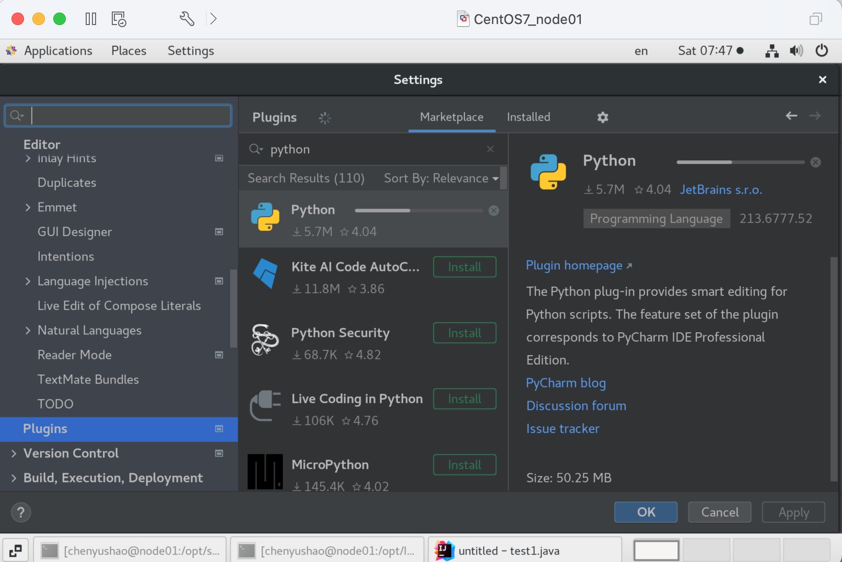Click the forward arrow icon beside the wrench
Image resolution: width=842 pixels, height=562 pixels.
(213, 19)
